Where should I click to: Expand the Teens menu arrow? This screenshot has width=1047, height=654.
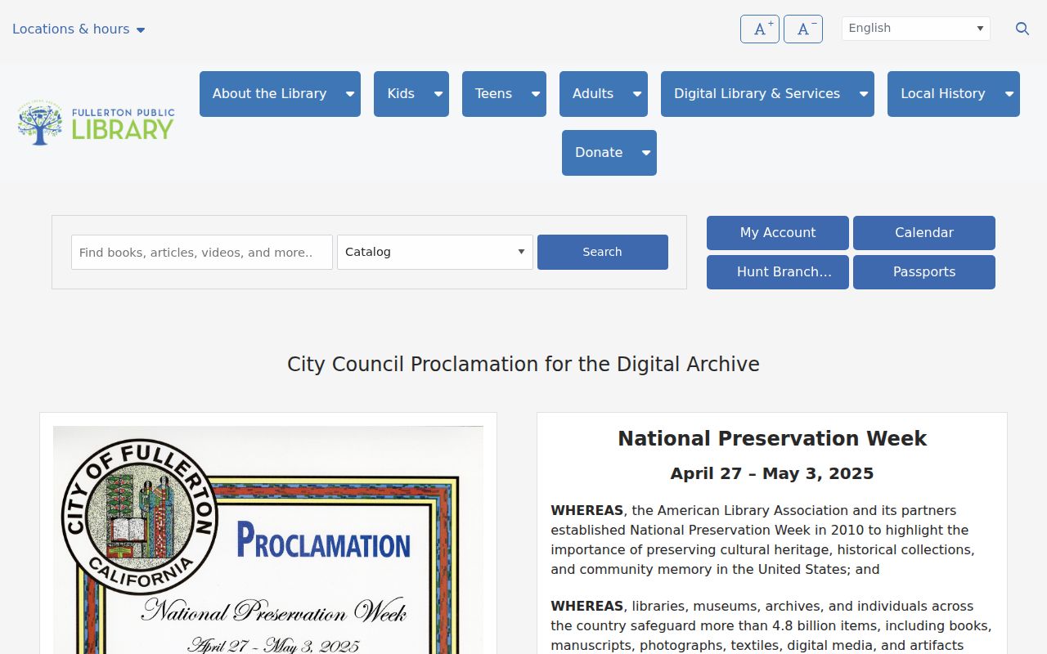536,94
